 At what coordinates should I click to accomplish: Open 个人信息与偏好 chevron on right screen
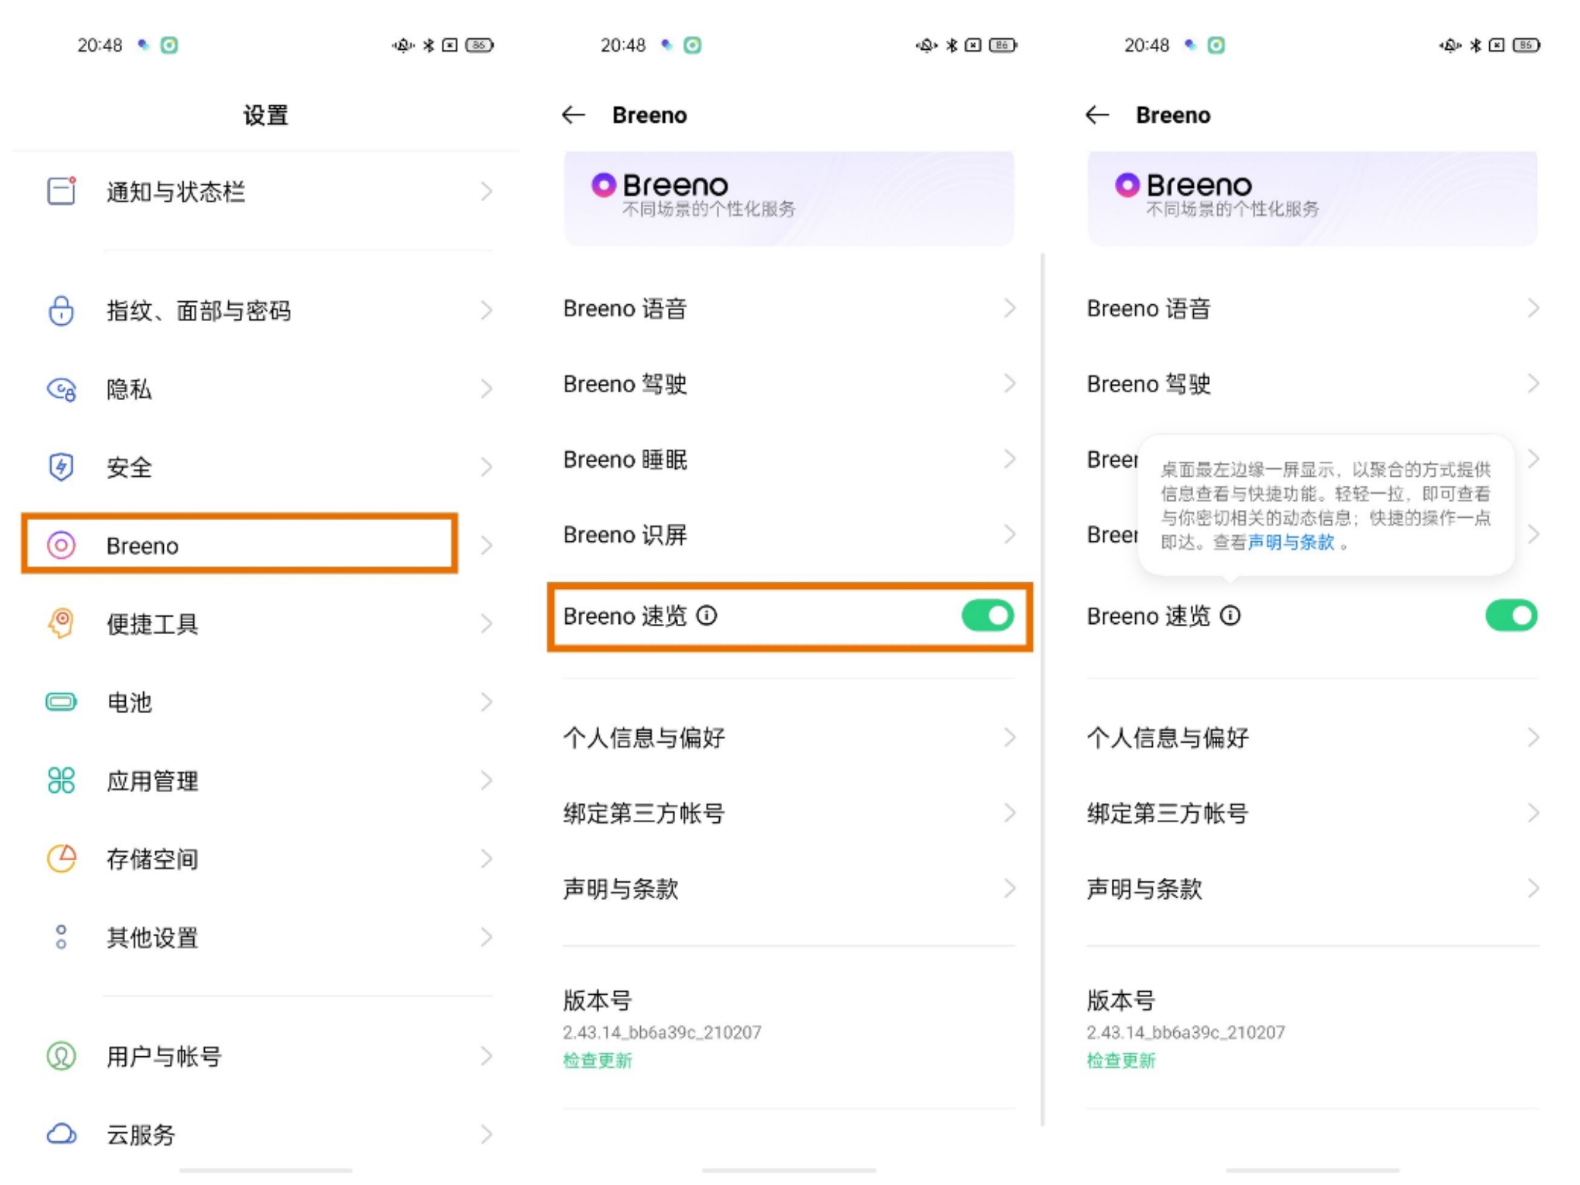tap(1534, 737)
